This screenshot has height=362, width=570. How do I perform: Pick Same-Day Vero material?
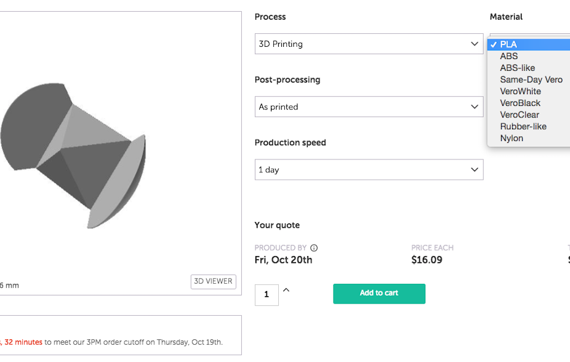point(529,79)
